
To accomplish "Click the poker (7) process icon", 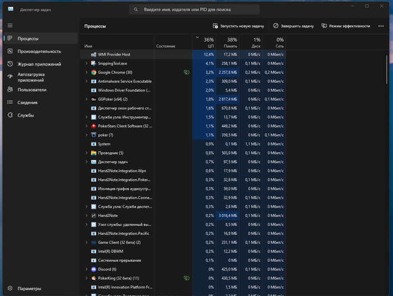I will (x=94, y=135).
